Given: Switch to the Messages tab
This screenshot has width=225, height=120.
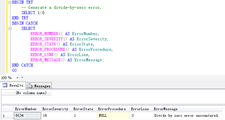Looking at the screenshot, I should click(39, 86).
